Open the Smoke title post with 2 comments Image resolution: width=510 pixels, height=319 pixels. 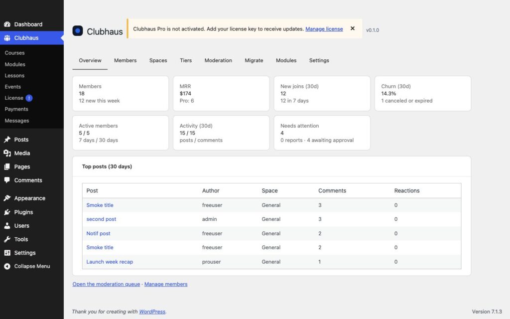(100, 247)
